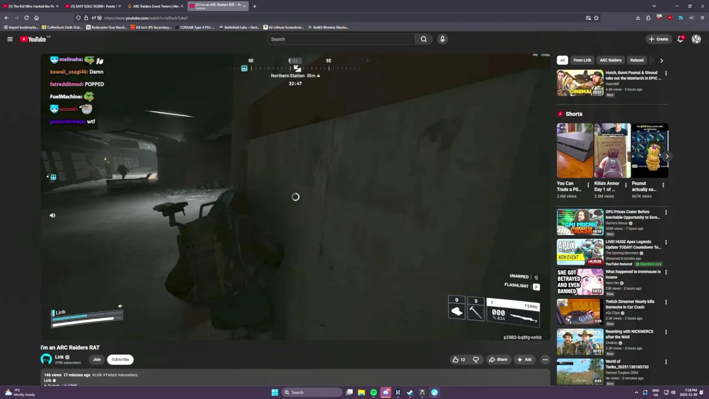Open the Windows Start menu
This screenshot has height=399, width=709.
[x=275, y=392]
